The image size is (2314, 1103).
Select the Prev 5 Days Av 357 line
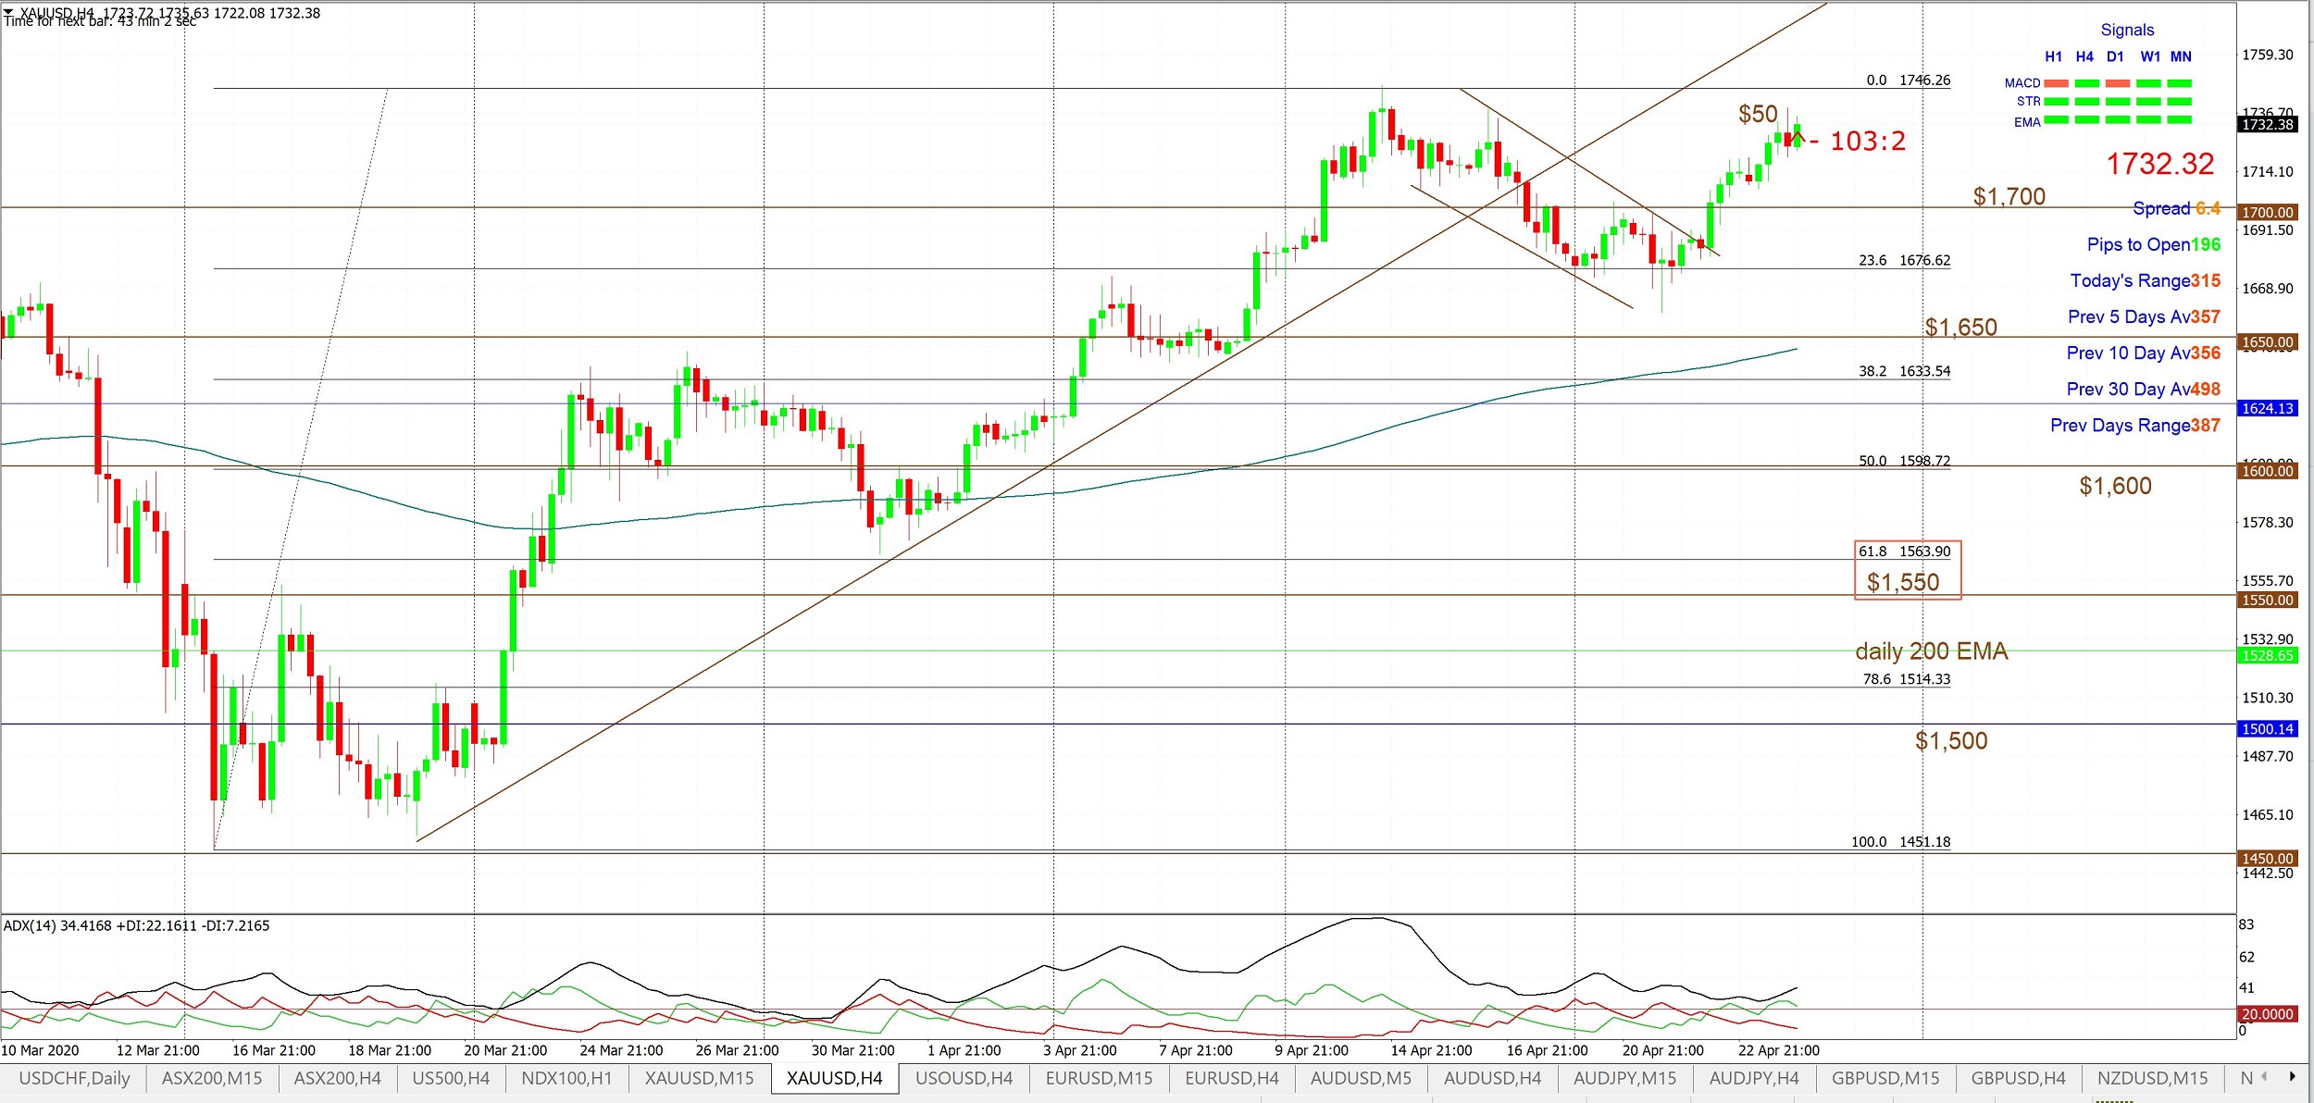[2144, 316]
